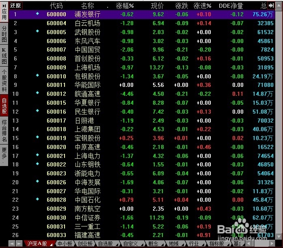Viewport: 283px width, 248px height.
Task: Open the 自定义 bottom tab dropdown
Action: pyautogui.click(x=142, y=245)
